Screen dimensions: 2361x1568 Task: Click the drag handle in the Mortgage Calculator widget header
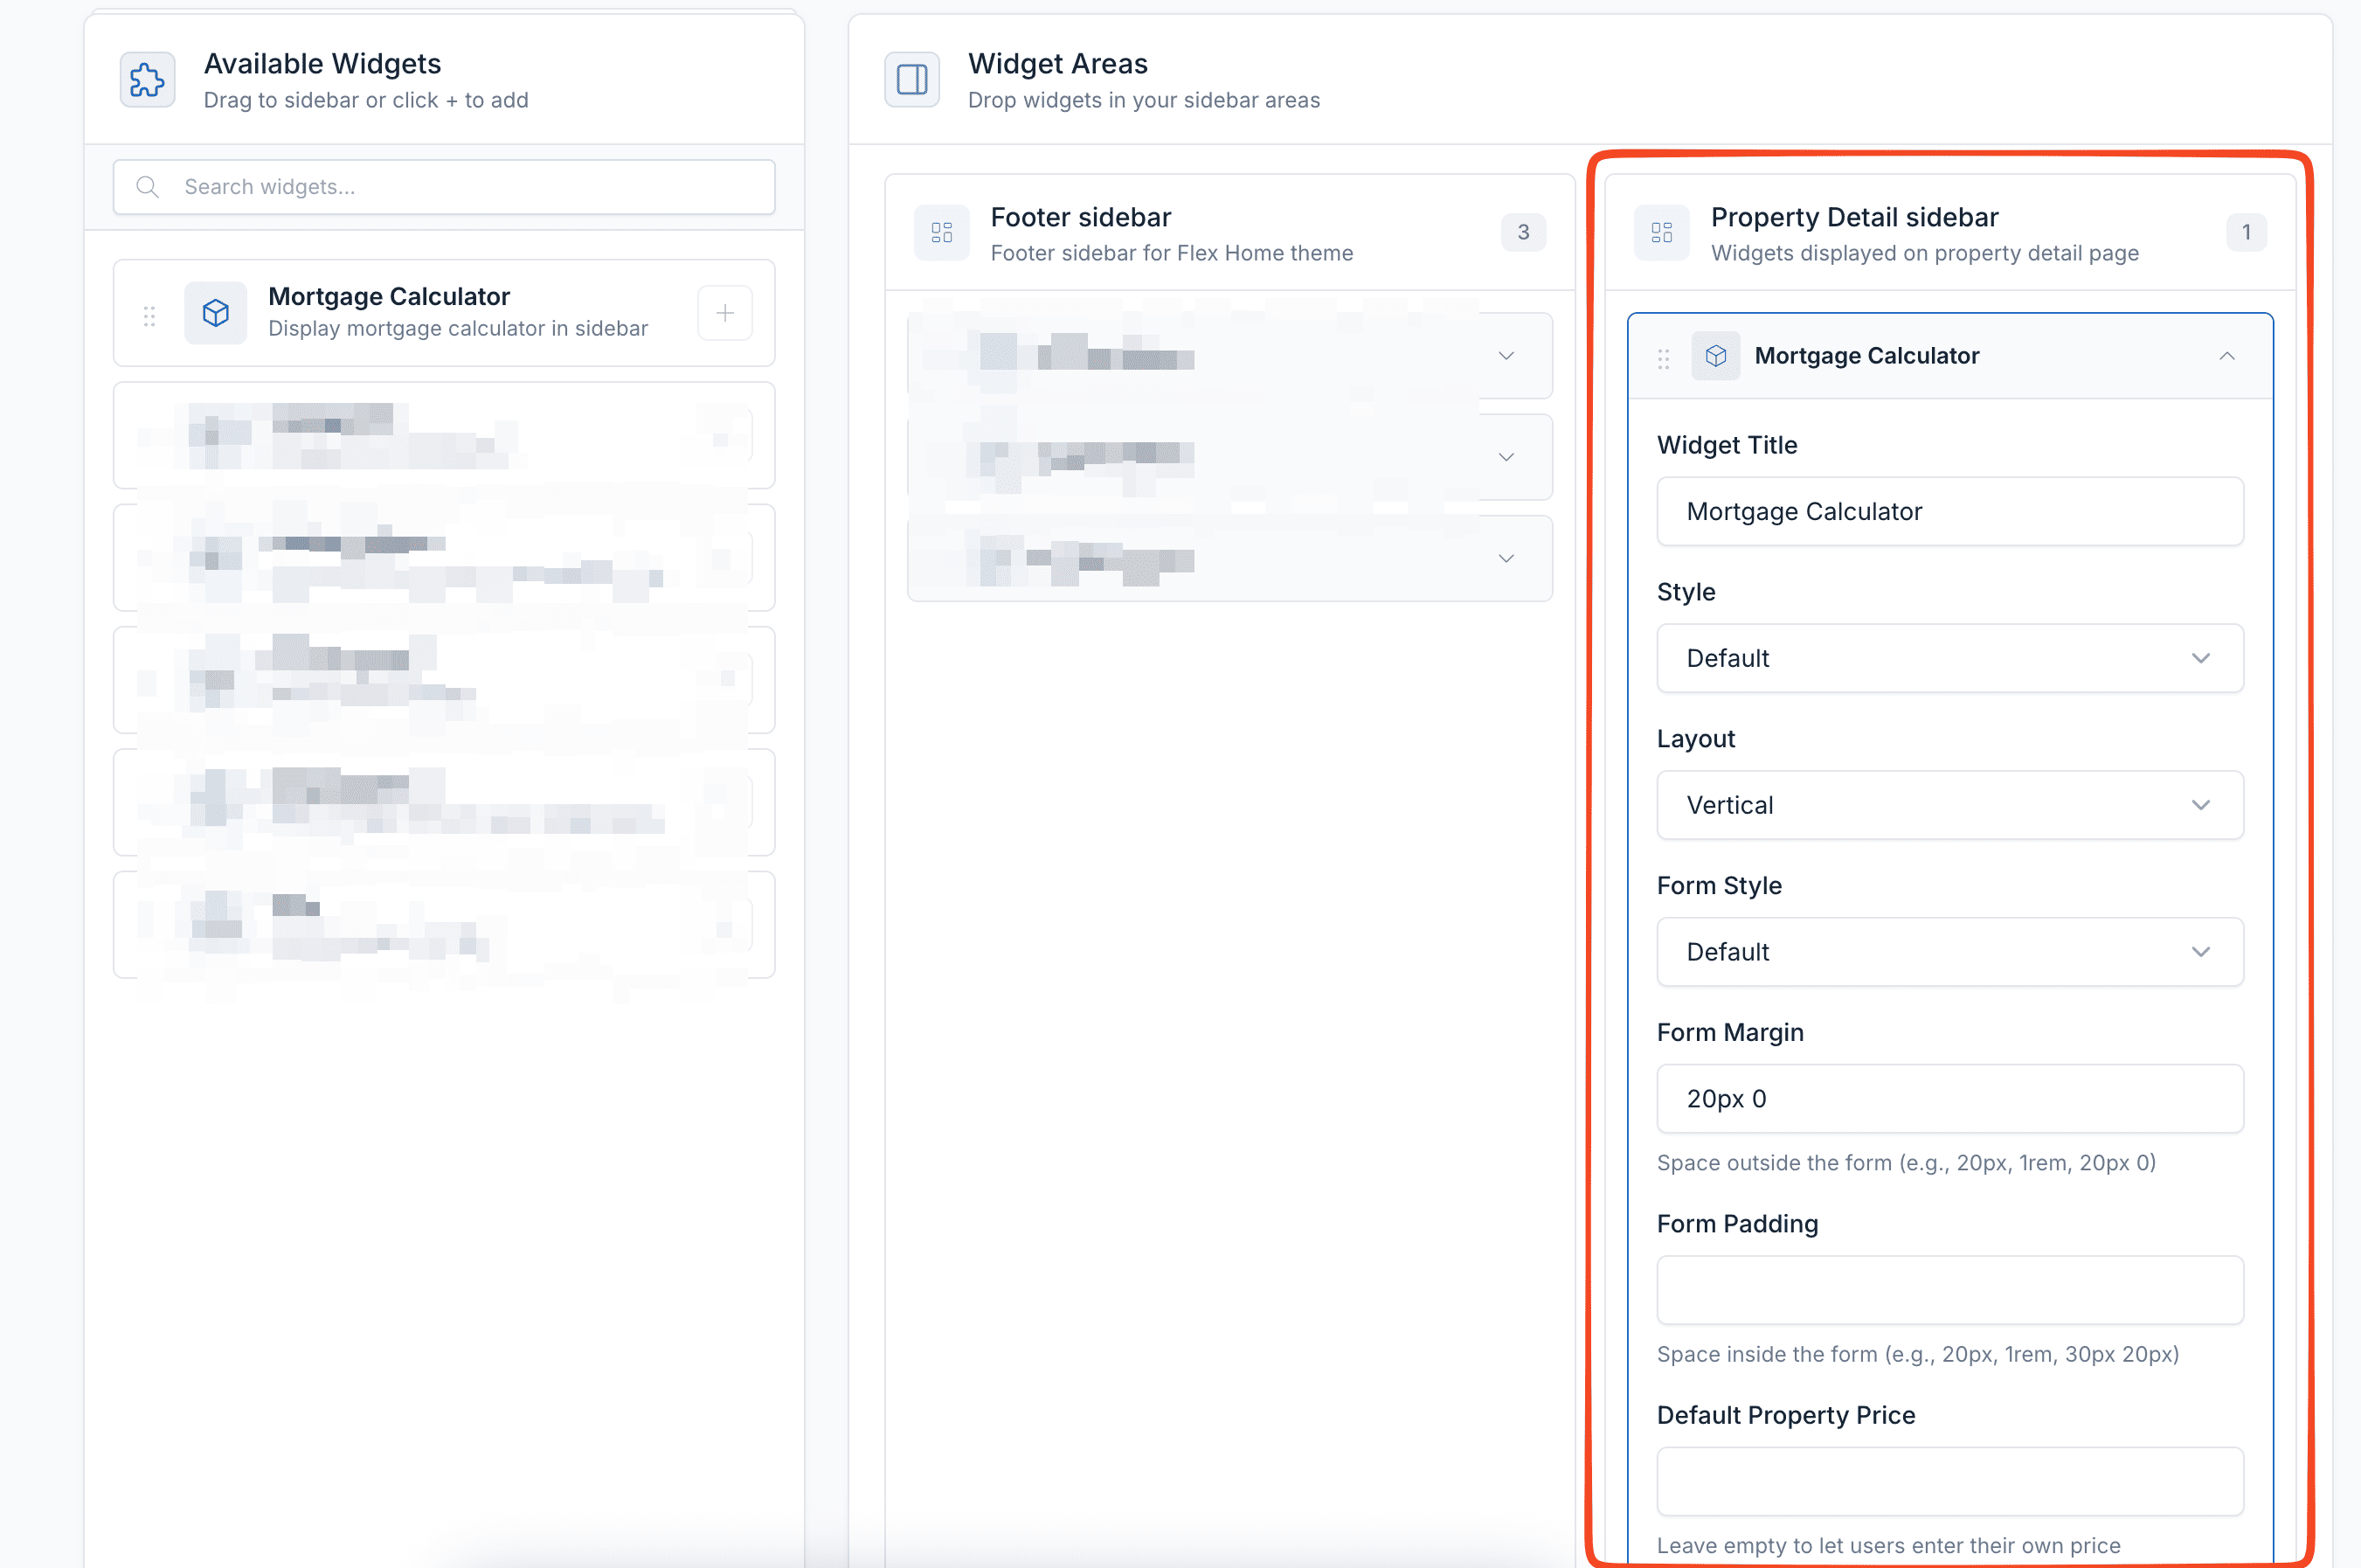1664,358
